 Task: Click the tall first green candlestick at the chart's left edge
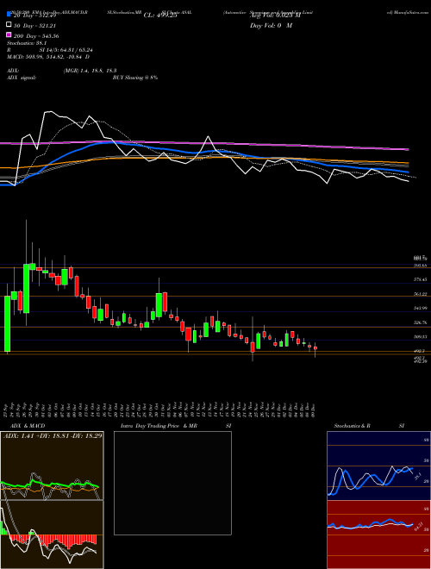tap(7, 323)
